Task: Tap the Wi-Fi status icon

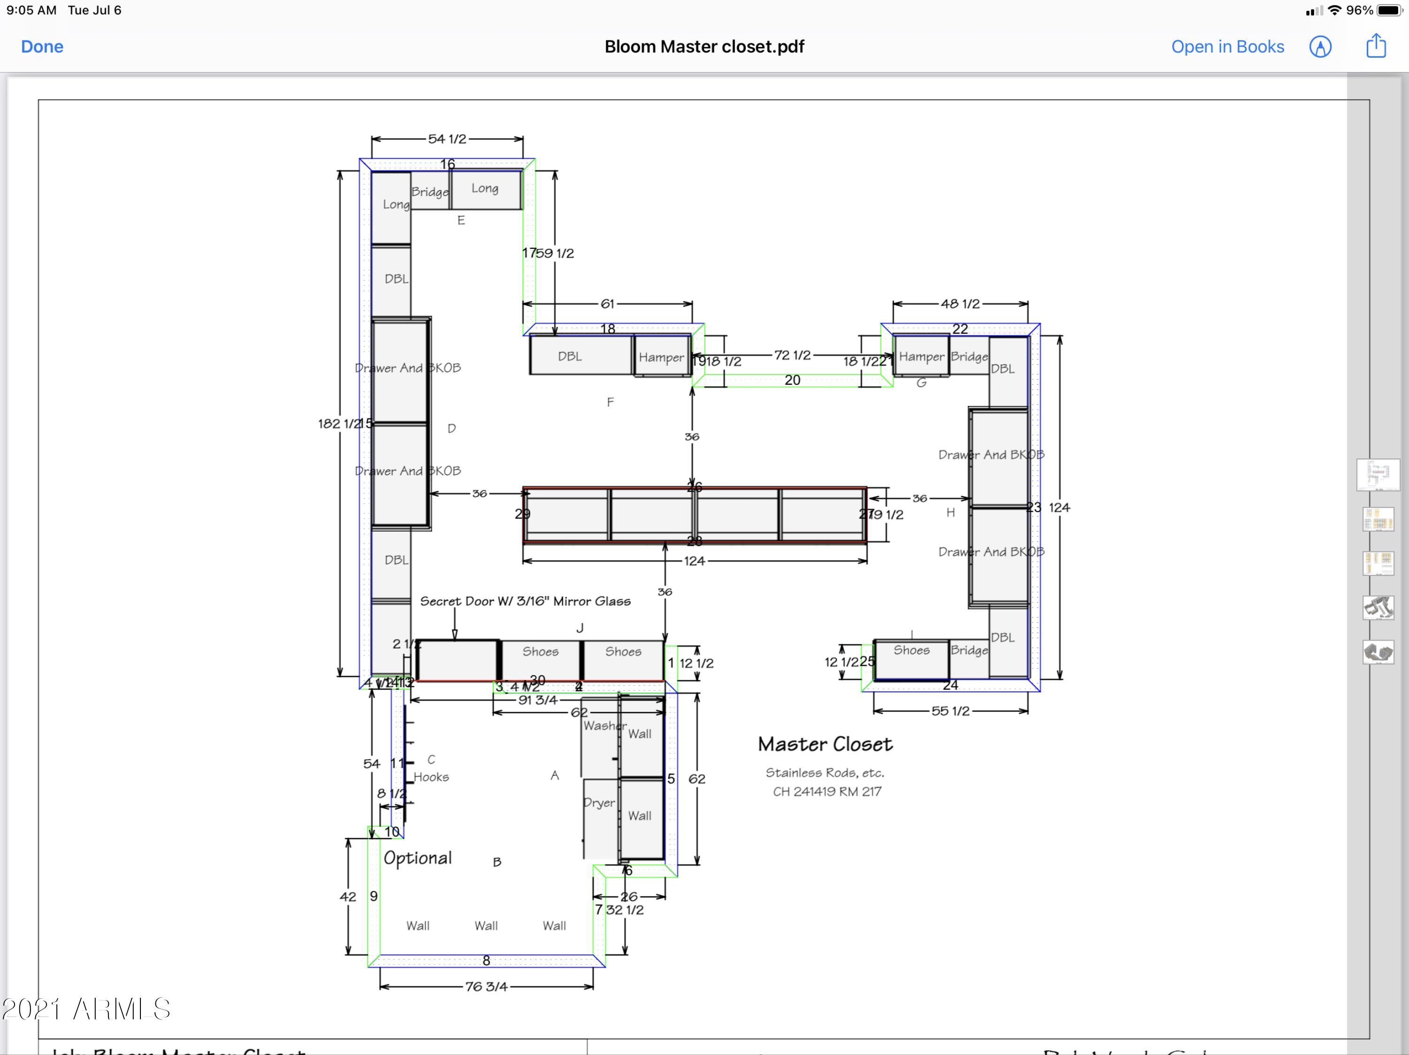Action: tap(1334, 10)
